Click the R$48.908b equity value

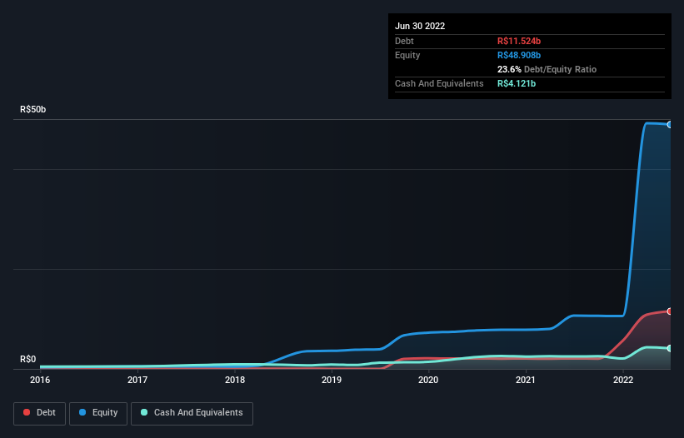point(519,55)
